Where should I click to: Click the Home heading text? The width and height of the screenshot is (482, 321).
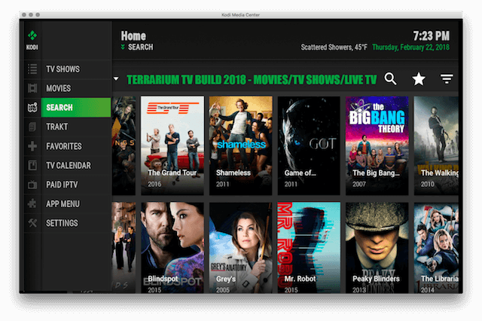click(x=133, y=35)
